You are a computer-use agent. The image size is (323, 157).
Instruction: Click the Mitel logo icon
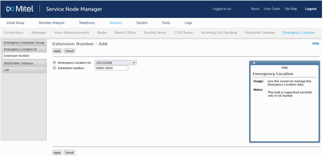(10, 9)
